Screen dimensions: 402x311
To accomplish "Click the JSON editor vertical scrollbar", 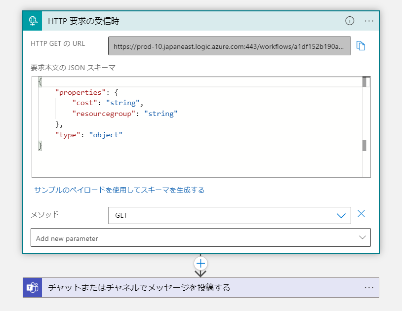I will 366,127.
